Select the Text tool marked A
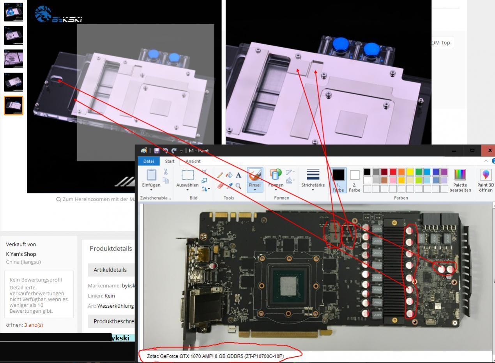This screenshot has width=495, height=363. tap(239, 175)
